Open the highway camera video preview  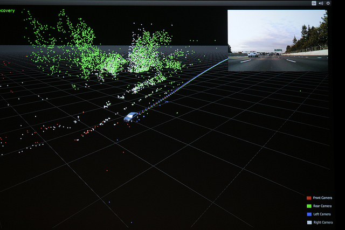278,40
